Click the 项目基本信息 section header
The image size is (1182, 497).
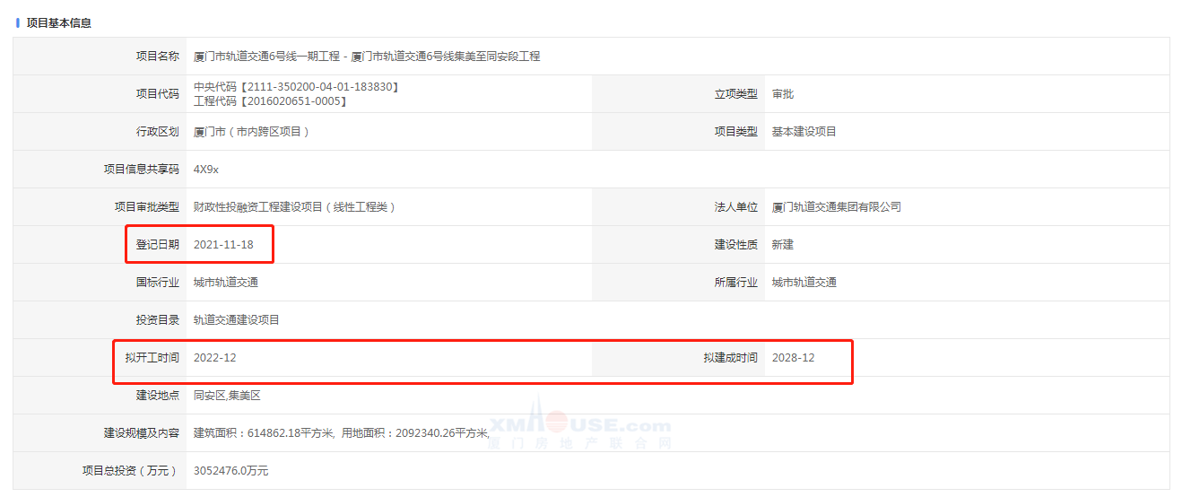point(58,22)
